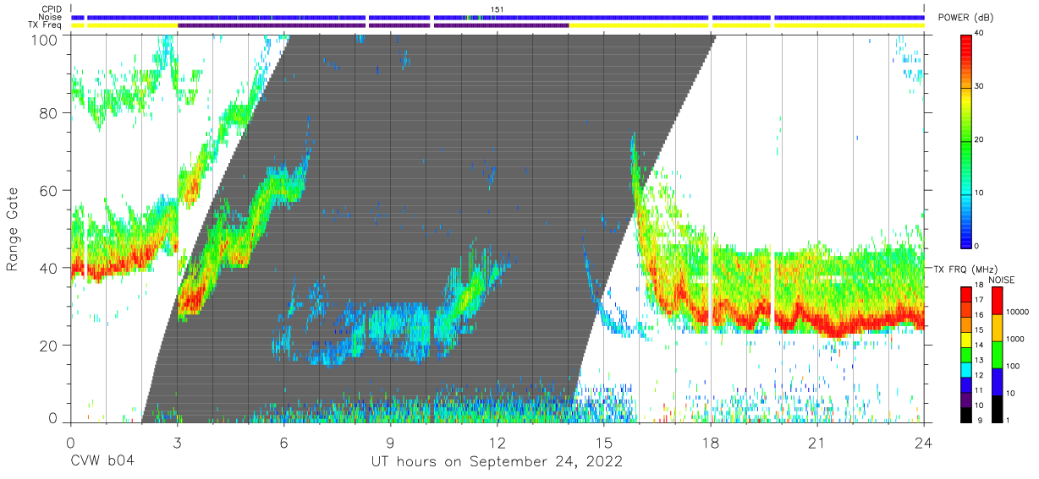The height and width of the screenshot is (479, 1039).
Task: Click the x-axis tick label "18"
Action: coord(711,442)
